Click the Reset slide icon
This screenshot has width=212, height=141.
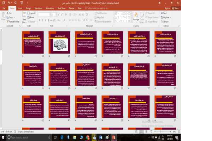coord(31,17)
